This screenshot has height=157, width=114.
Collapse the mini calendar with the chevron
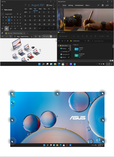(x=3, y=14)
